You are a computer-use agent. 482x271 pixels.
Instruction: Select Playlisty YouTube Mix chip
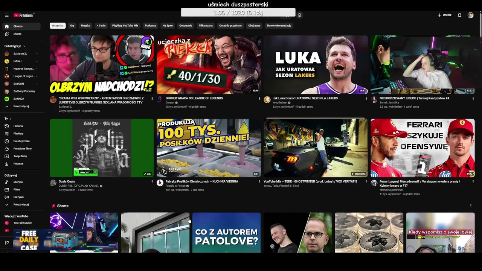point(125,26)
